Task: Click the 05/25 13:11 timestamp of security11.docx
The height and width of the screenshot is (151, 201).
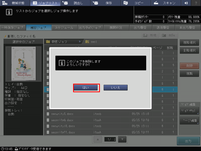Action: click(x=140, y=132)
